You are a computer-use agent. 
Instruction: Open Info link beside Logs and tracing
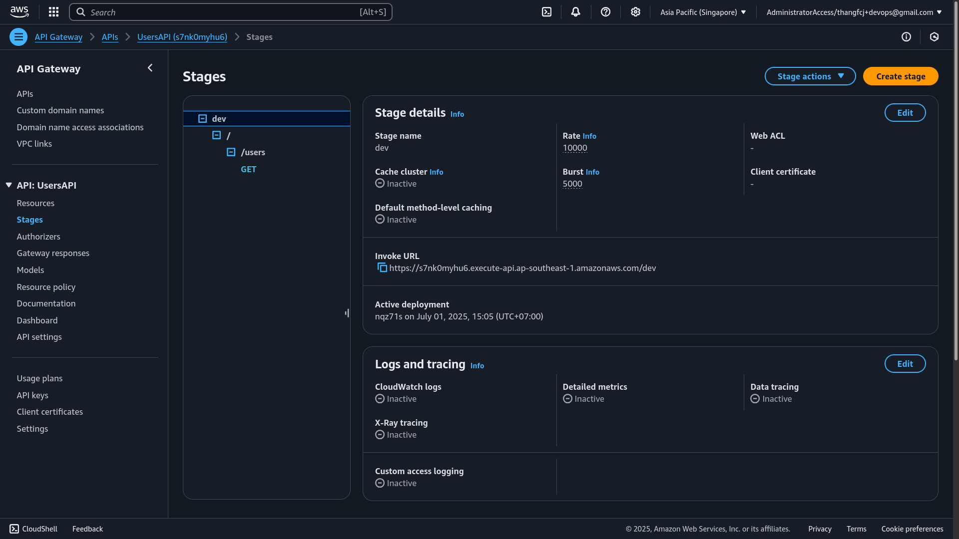pos(477,366)
